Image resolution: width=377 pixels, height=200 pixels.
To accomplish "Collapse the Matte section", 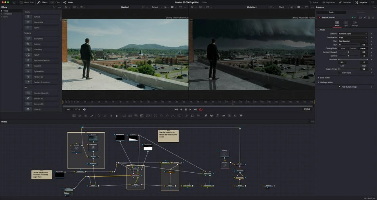I will pos(319,30).
